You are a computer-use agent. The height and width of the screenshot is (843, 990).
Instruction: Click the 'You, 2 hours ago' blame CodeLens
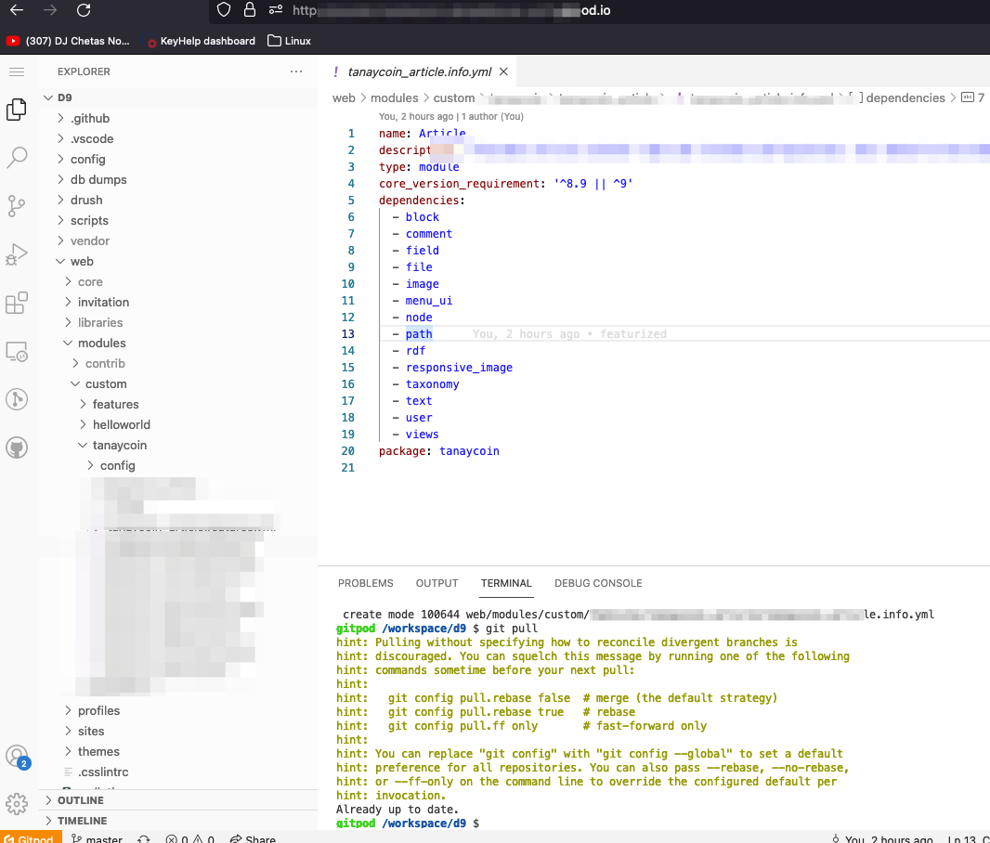450,117
